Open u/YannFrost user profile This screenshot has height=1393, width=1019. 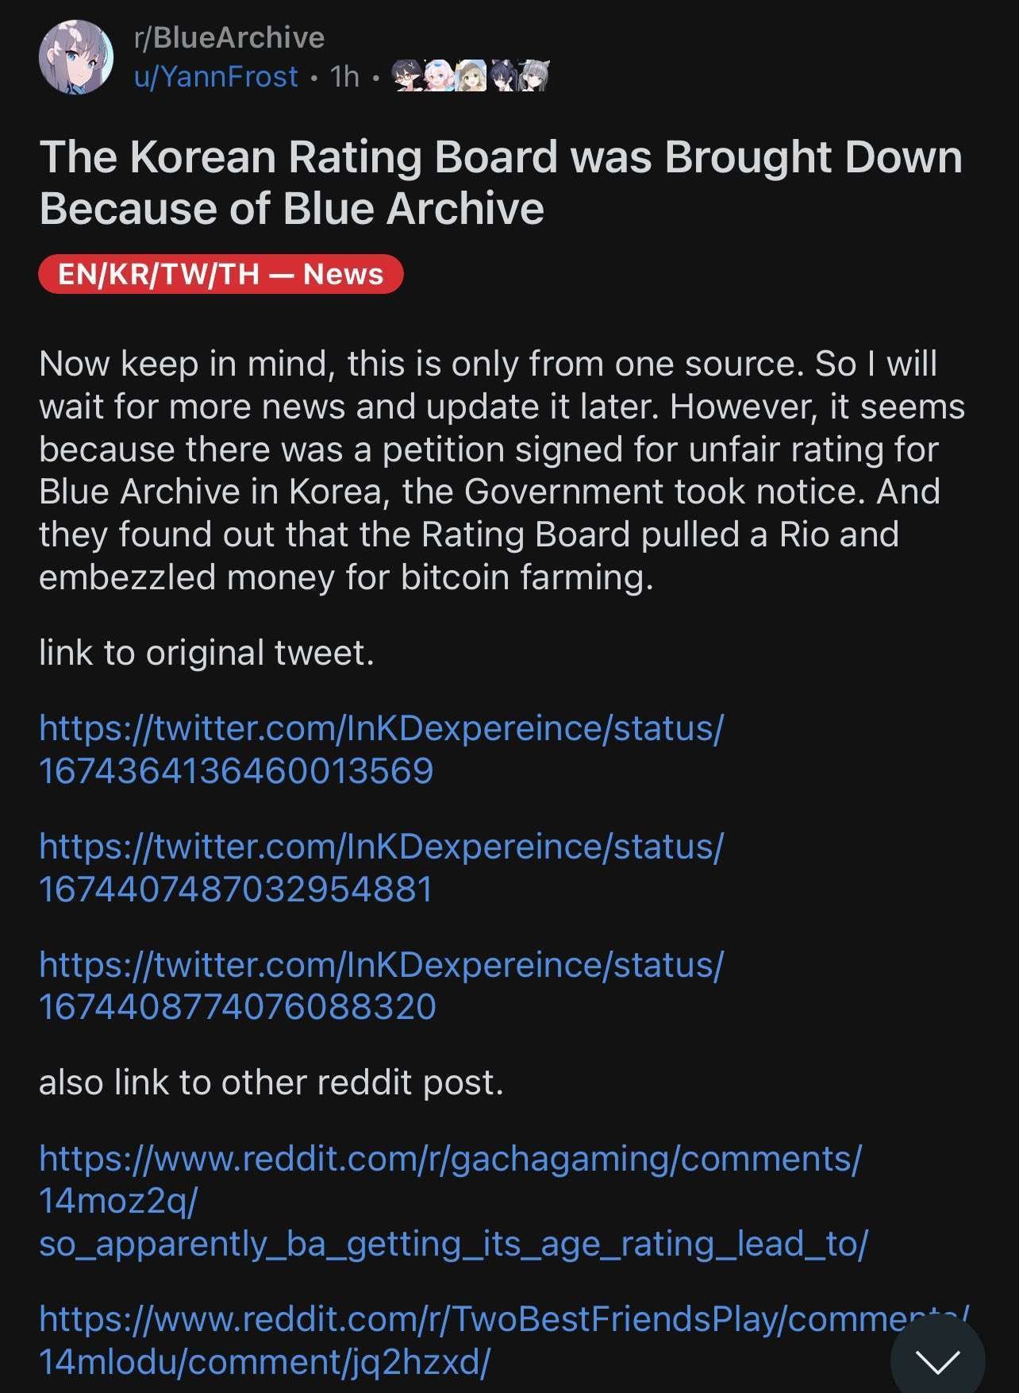tap(216, 76)
